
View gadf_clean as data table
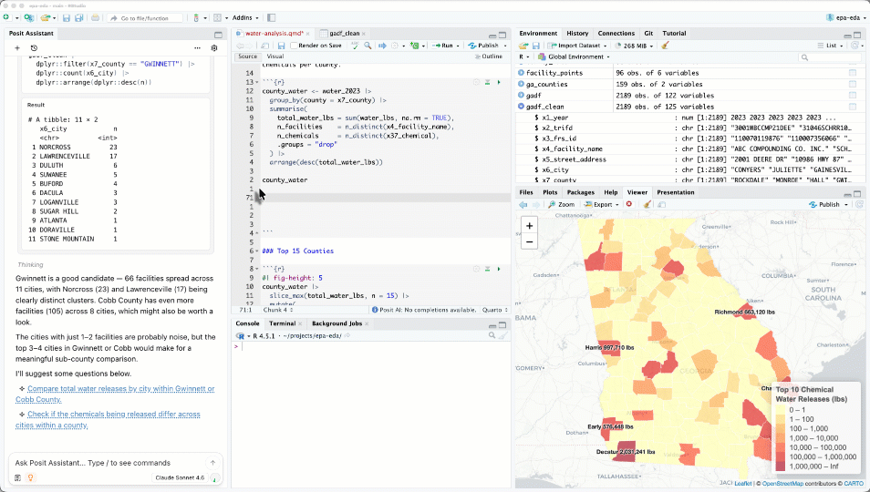coord(853,107)
